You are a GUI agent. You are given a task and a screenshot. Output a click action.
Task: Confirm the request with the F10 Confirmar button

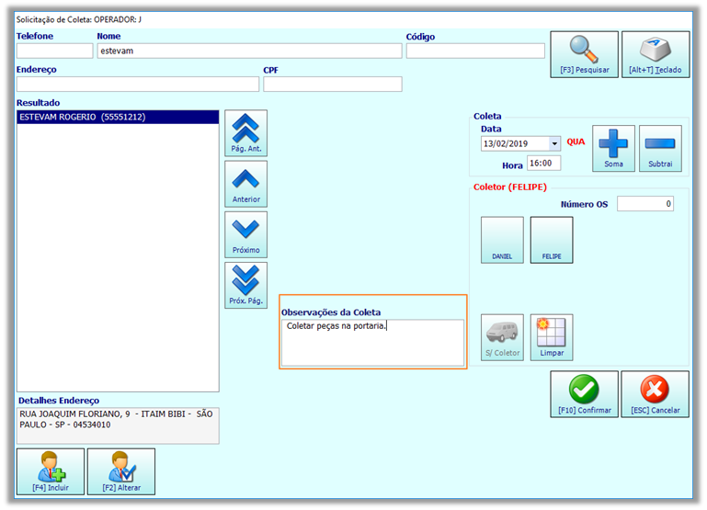tap(584, 394)
